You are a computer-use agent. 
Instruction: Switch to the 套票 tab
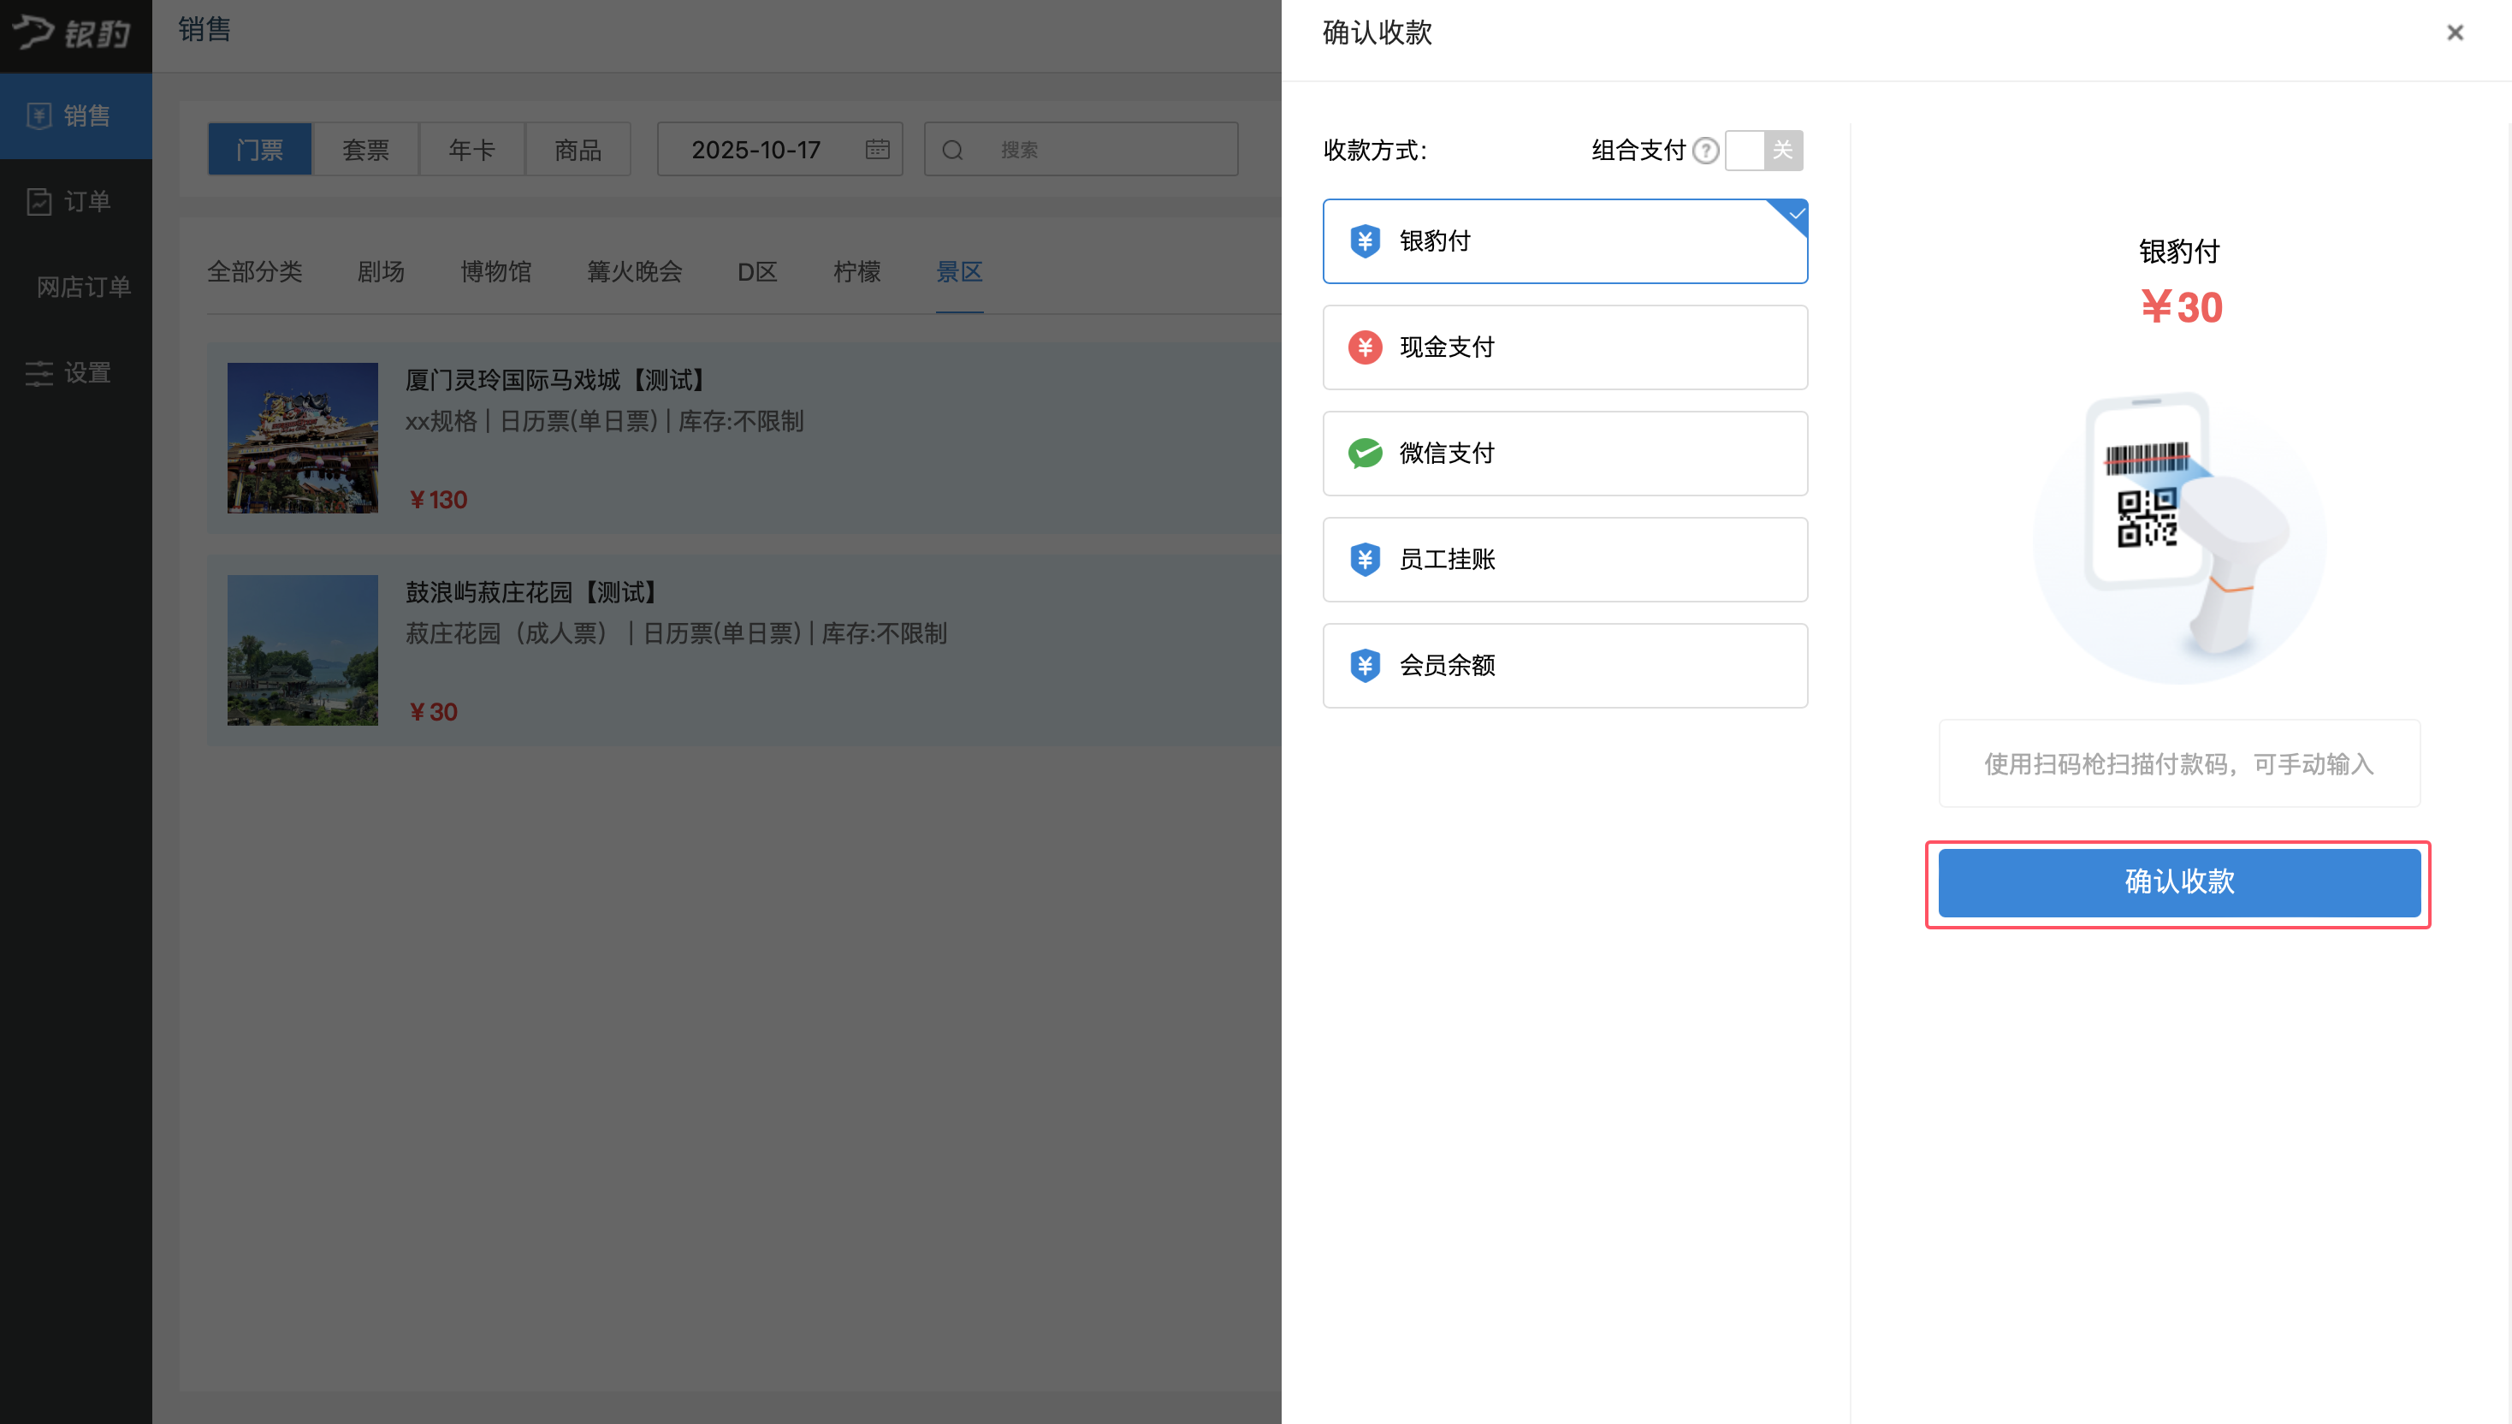(x=365, y=150)
